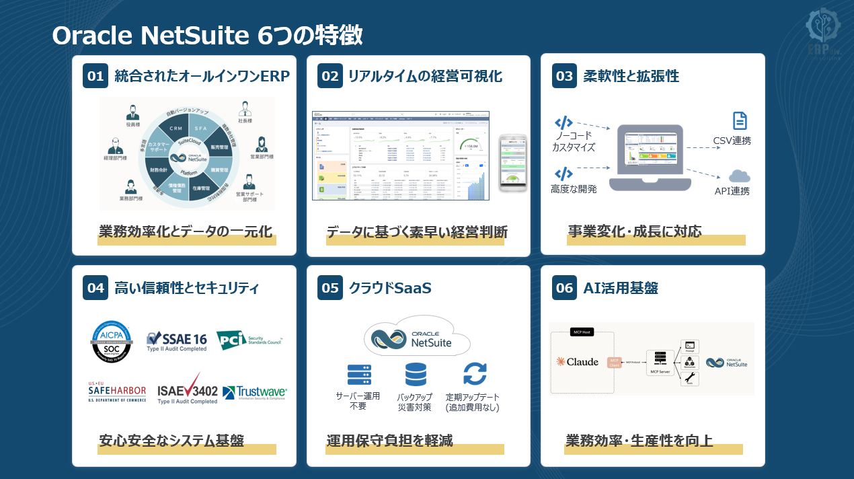
Task: Click caption 業務効率化とデータの一元化
Action: point(186,231)
